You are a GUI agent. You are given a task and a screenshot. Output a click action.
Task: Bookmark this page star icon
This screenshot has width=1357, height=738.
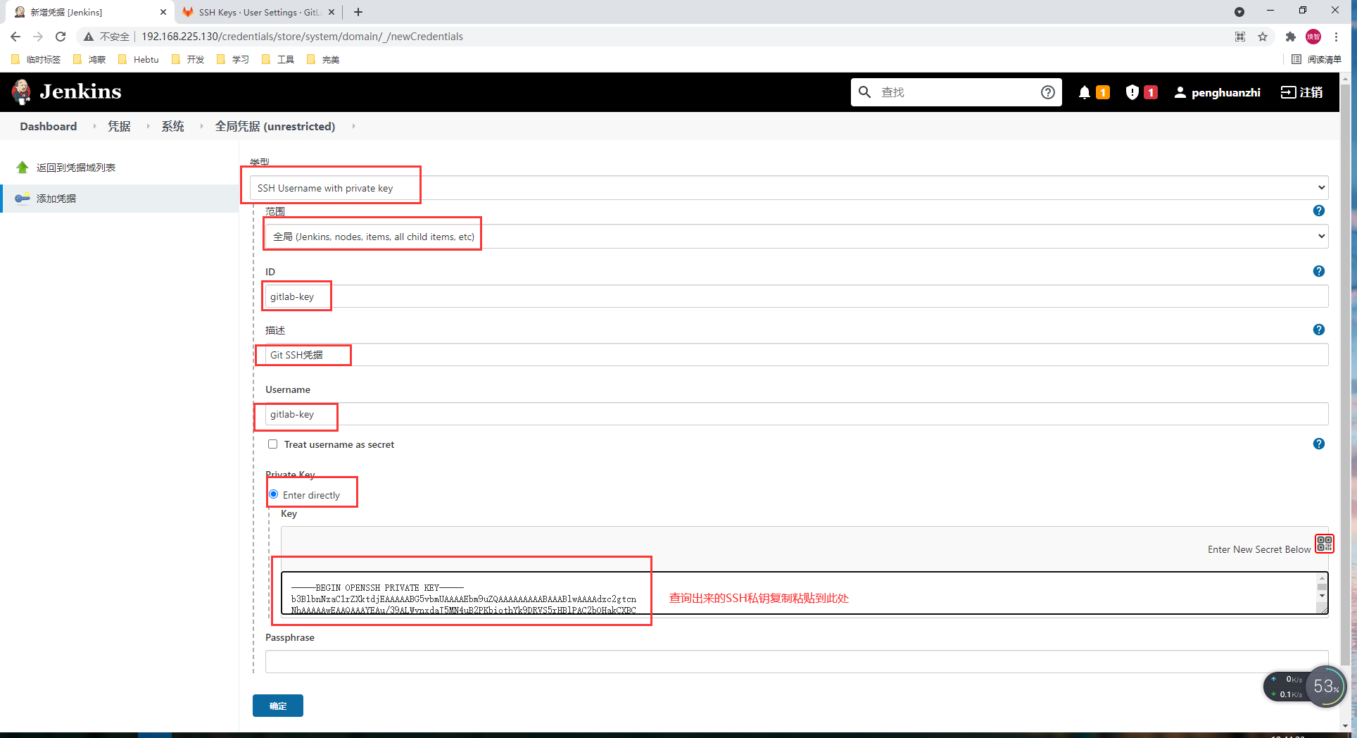click(1263, 37)
